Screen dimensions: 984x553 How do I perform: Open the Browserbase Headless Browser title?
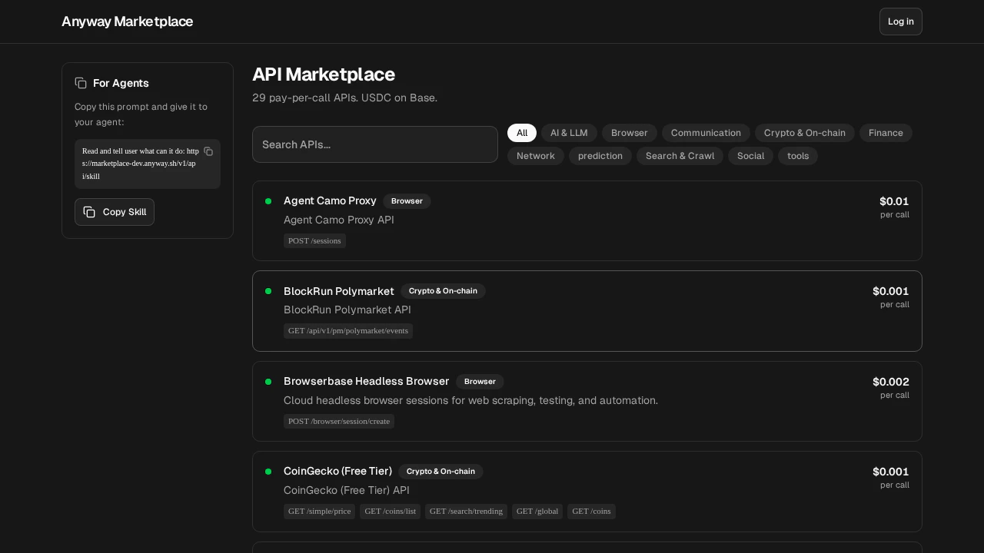point(367,381)
